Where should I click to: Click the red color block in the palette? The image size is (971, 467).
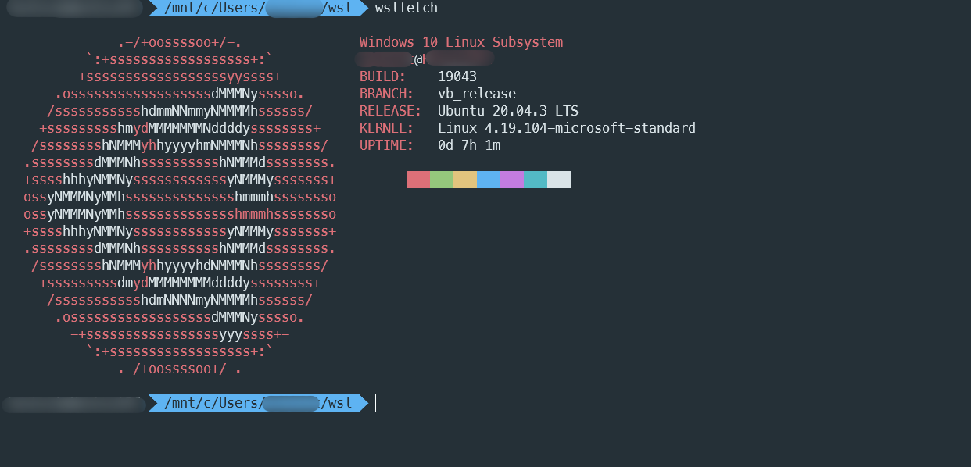tap(418, 180)
